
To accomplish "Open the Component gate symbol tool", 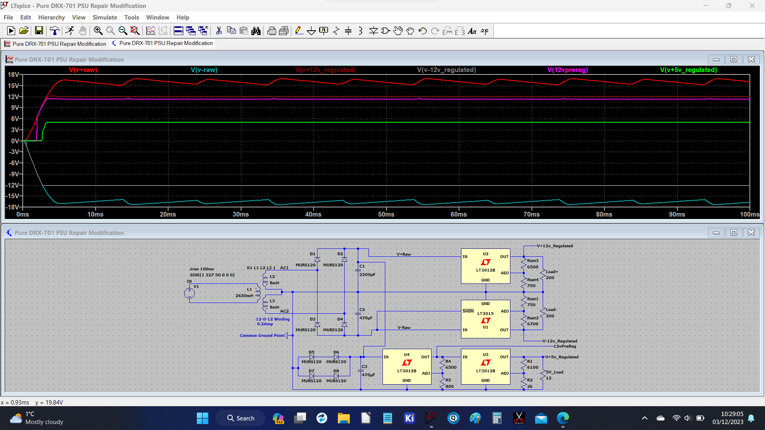I will (x=386, y=31).
